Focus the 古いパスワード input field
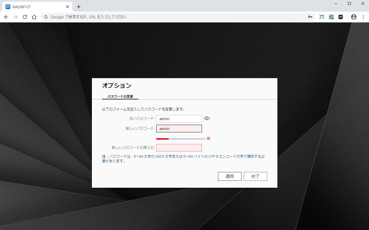Image resolution: width=369 pixels, height=230 pixels. coord(179,119)
